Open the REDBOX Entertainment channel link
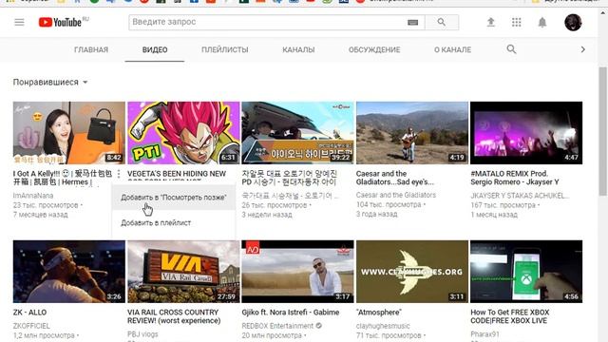This screenshot has width=608, height=342. tap(277, 326)
